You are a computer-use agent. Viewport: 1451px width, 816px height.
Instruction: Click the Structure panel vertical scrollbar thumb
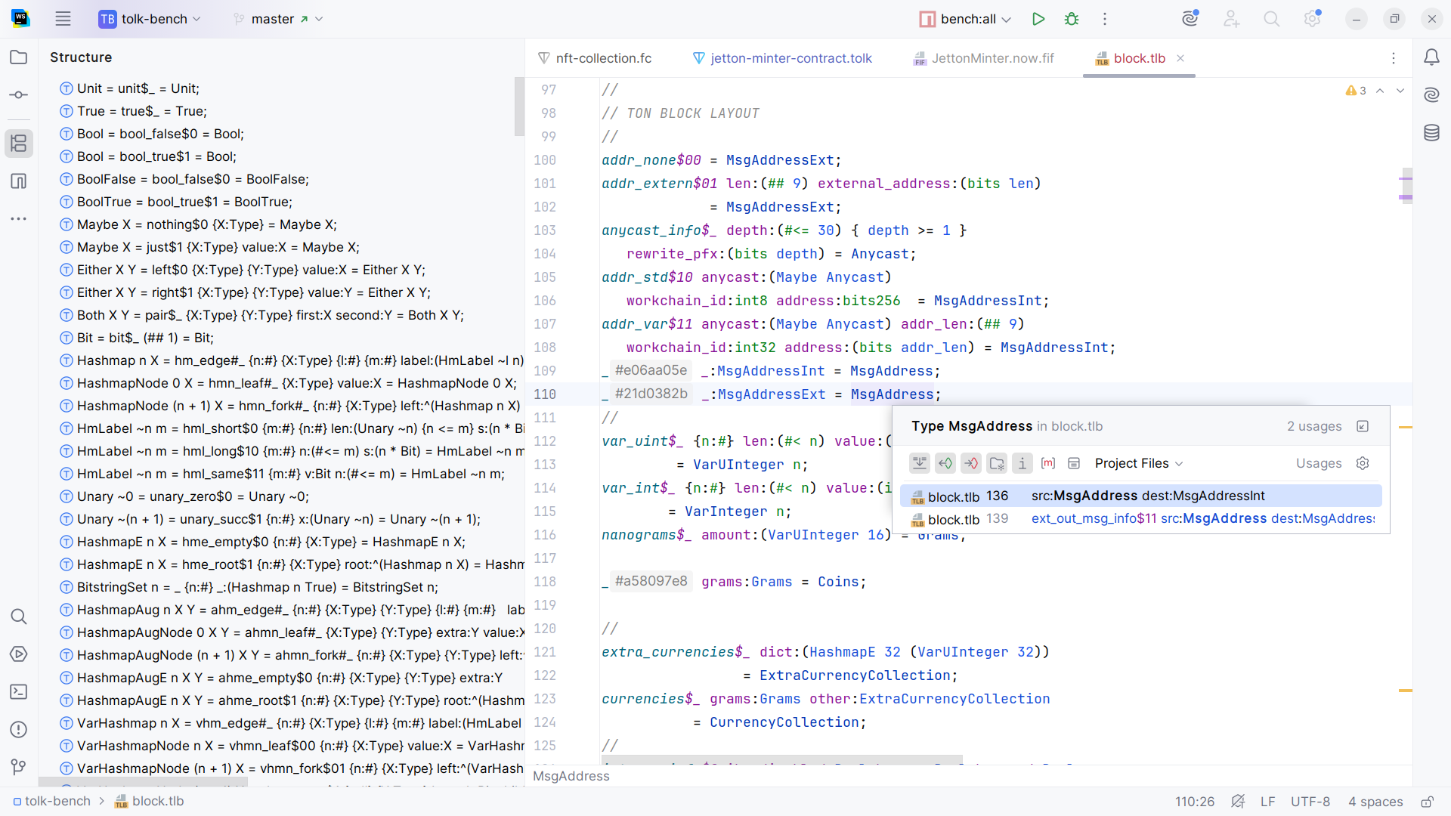[519, 107]
